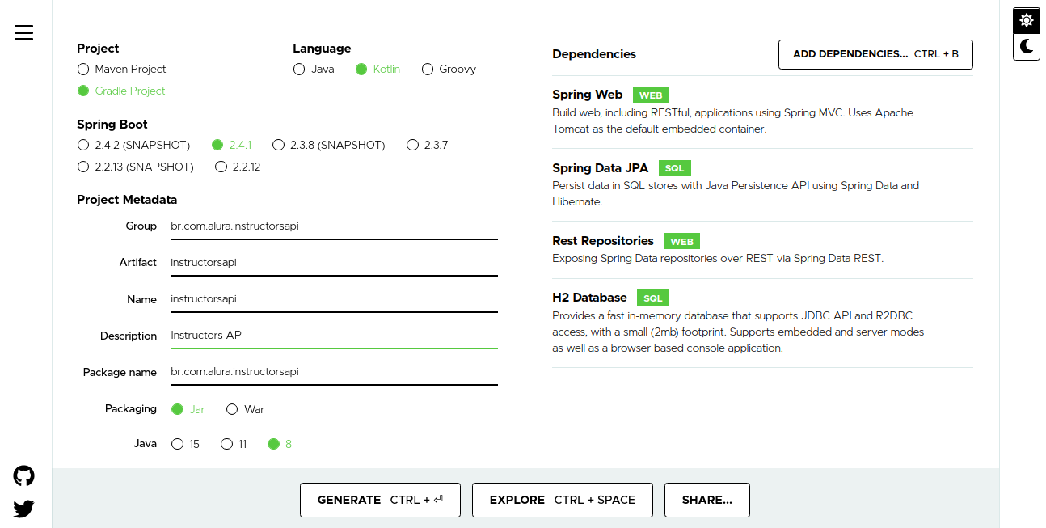This screenshot has width=1046, height=528.
Task: Select the H2 Database dependency entry
Action: coord(589,298)
